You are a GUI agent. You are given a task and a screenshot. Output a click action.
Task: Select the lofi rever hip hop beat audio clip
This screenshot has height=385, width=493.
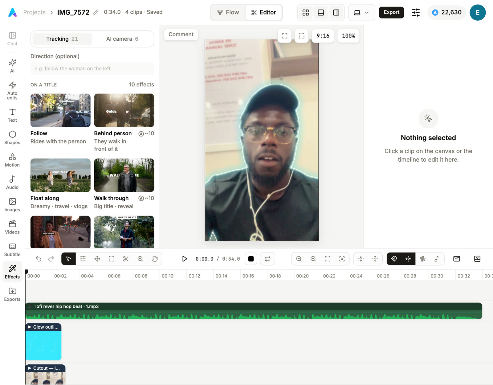[x=254, y=311]
